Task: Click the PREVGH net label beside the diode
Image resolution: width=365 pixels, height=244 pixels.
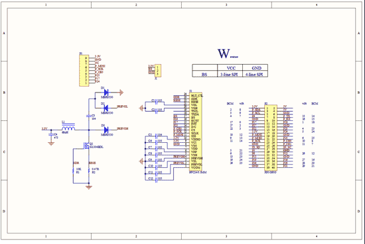Action: point(123,128)
